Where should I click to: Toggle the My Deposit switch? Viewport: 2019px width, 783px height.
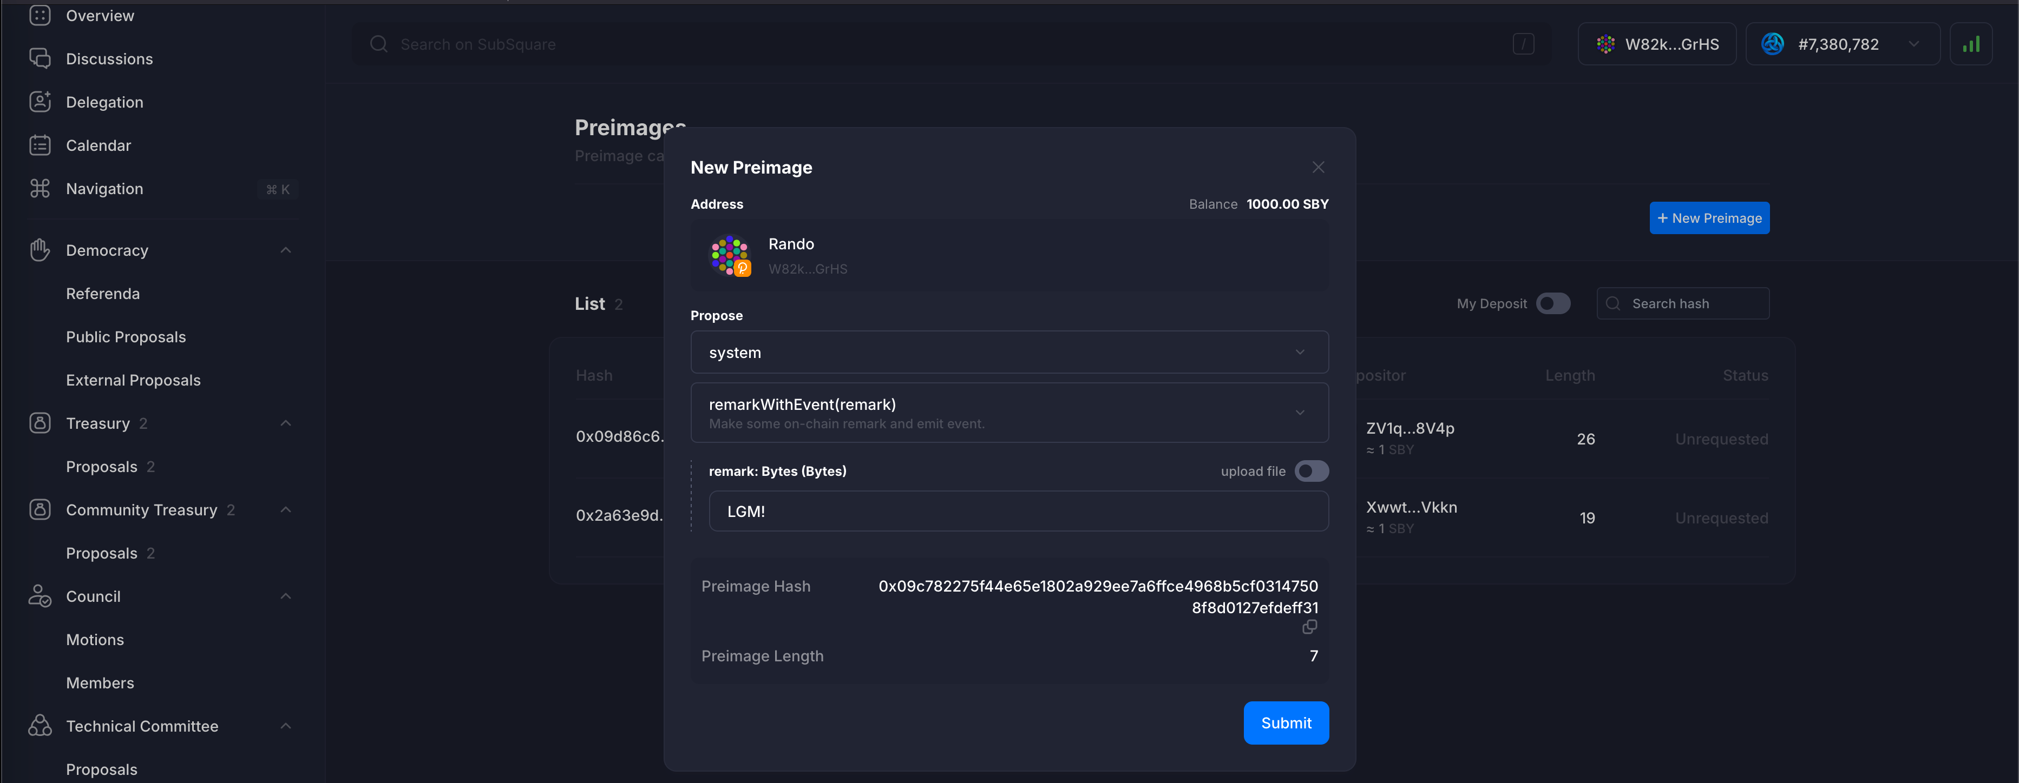click(1552, 304)
